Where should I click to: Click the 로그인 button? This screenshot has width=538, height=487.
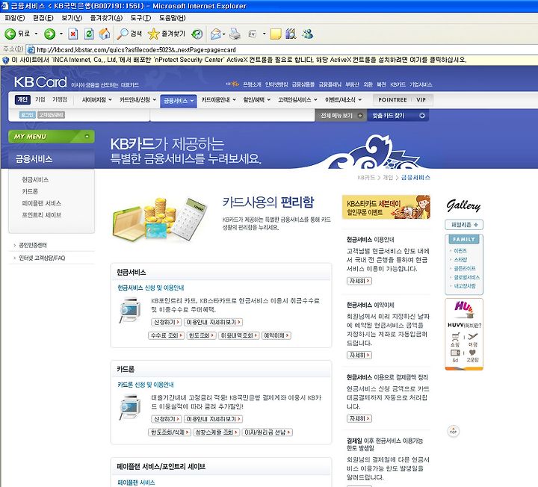point(28,115)
